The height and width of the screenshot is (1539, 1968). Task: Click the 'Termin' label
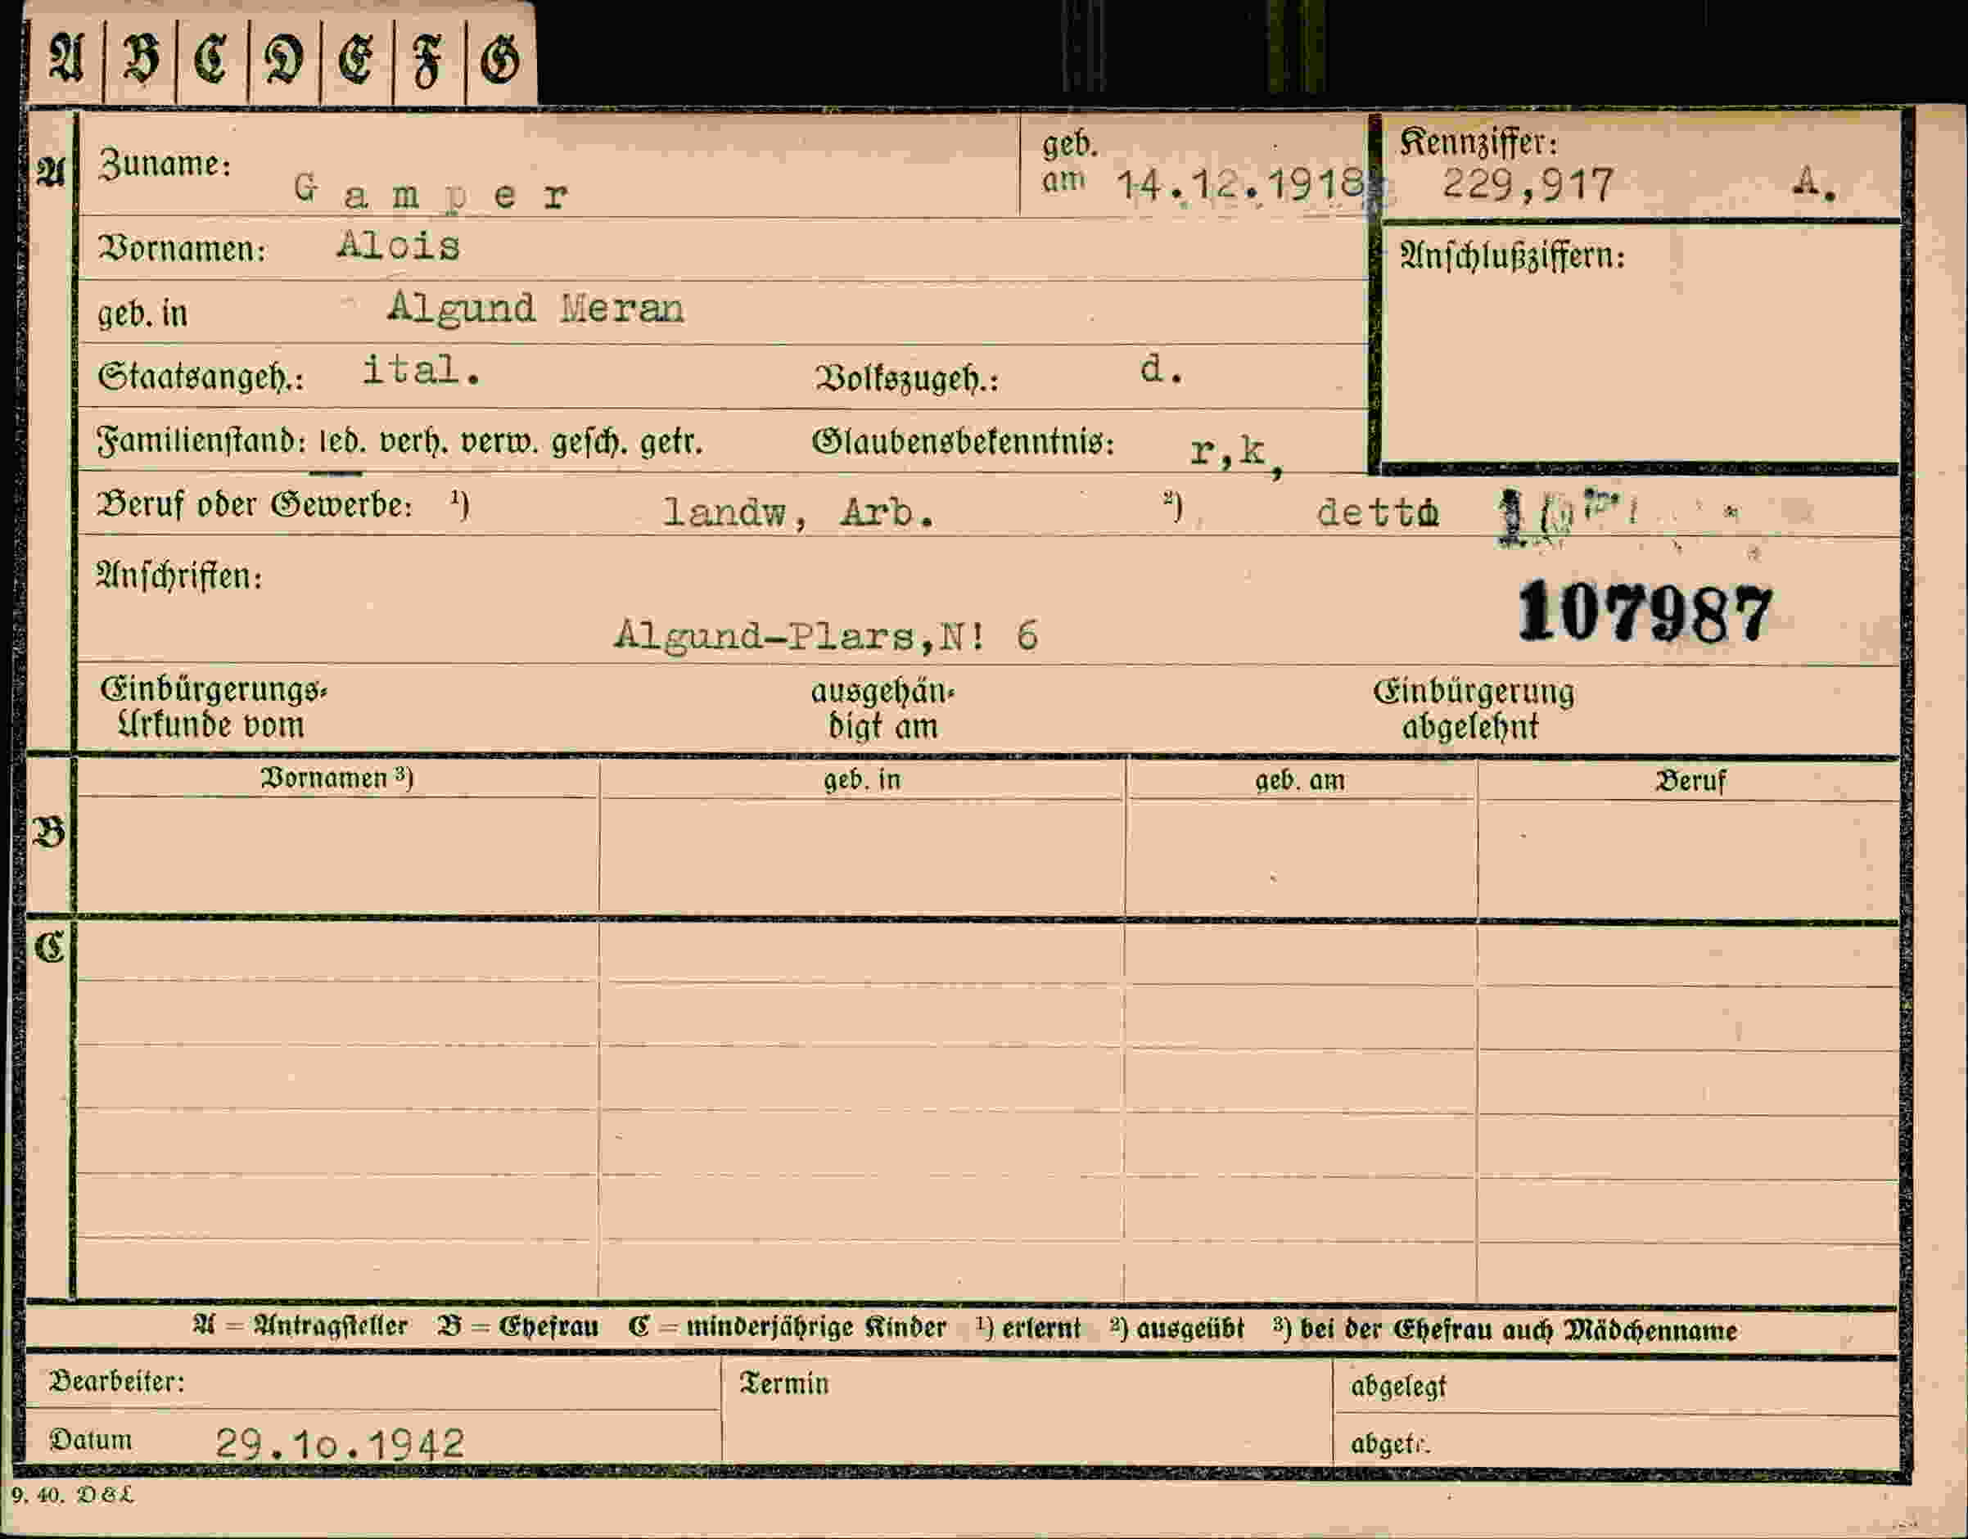click(784, 1383)
